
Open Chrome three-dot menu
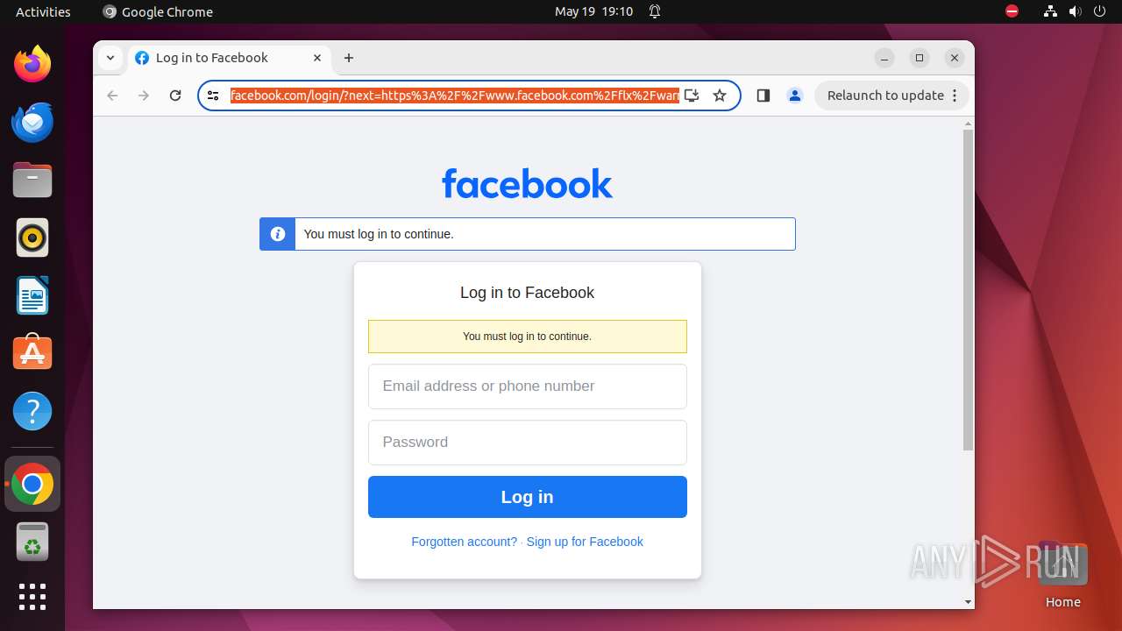(955, 96)
